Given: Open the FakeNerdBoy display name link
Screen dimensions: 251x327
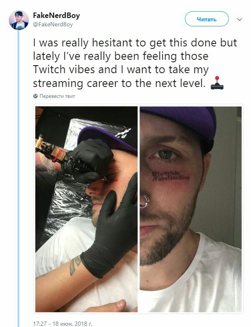Looking at the screenshot, I should (x=56, y=15).
